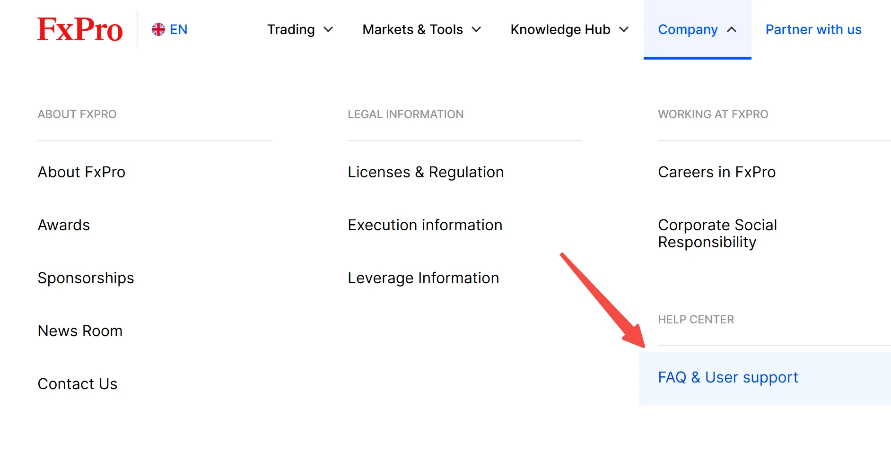The image size is (891, 452).
Task: Click the Trading chevron arrow
Action: pyautogui.click(x=328, y=29)
